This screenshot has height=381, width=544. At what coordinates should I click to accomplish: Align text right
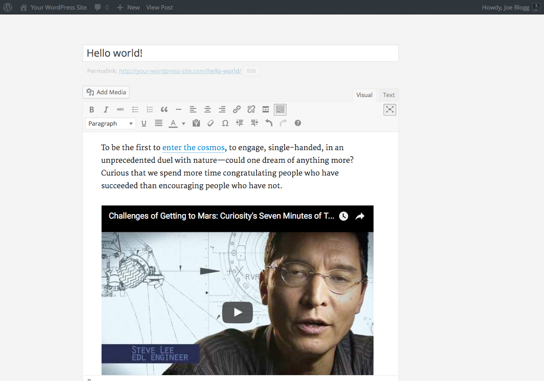tap(222, 109)
